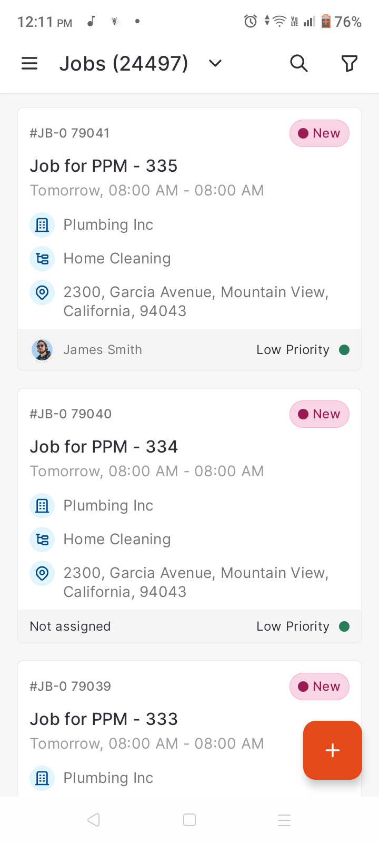Tap the search magnifier icon

[x=299, y=63]
